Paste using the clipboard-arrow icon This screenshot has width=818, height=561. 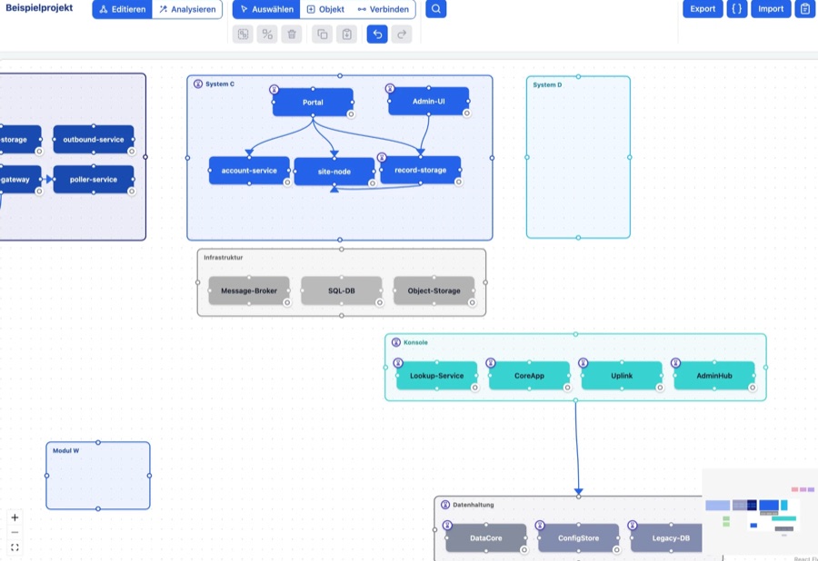tap(347, 34)
